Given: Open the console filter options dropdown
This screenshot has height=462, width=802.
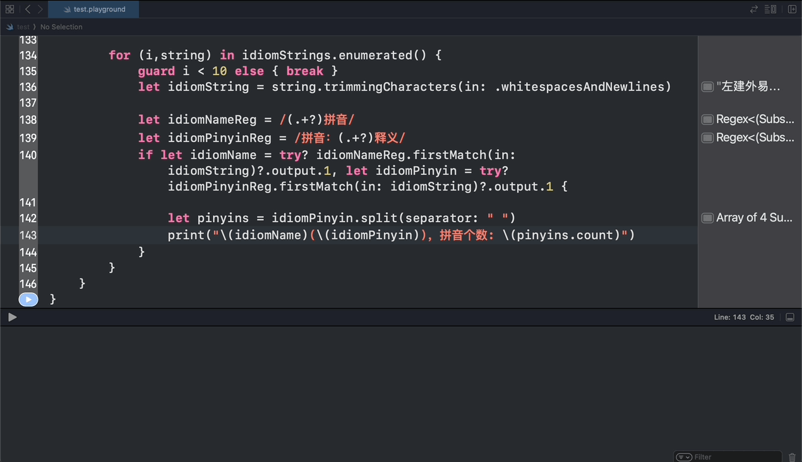Looking at the screenshot, I should [x=684, y=457].
